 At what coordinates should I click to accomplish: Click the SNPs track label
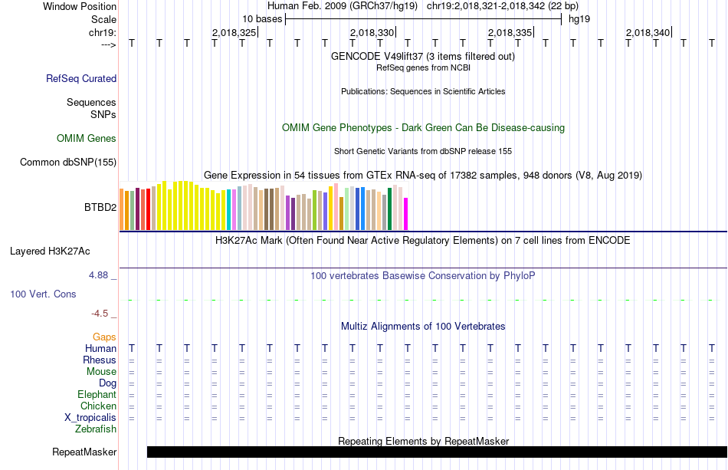click(103, 114)
